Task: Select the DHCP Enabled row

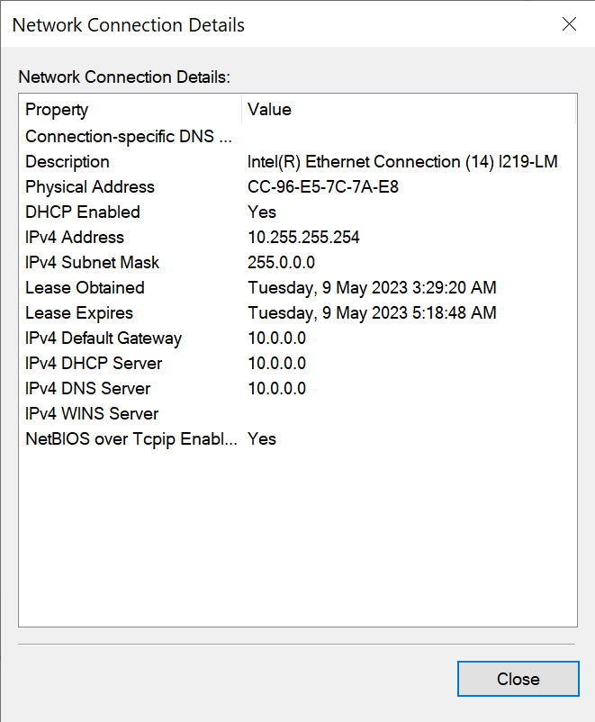Action: [x=297, y=212]
